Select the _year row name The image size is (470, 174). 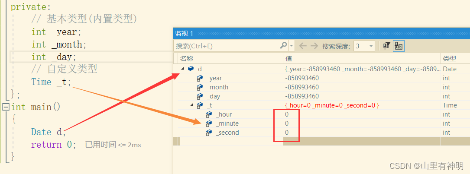[x=214, y=78]
